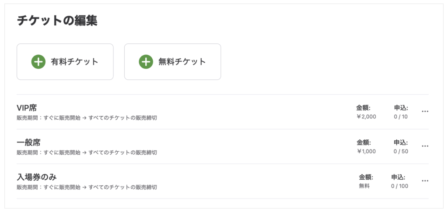
Task: Click the VIP席 sales period text
Action: pyautogui.click(x=87, y=118)
